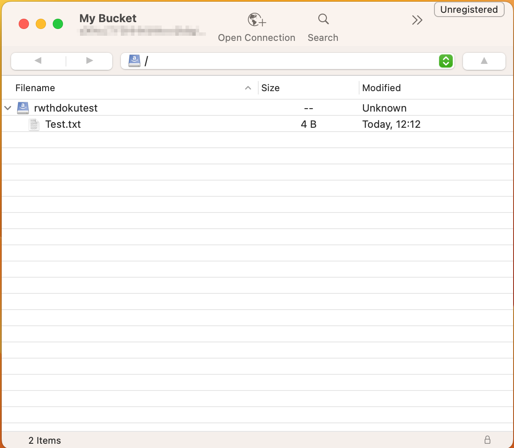Click the Search toolbar label
The image size is (514, 448).
click(323, 37)
